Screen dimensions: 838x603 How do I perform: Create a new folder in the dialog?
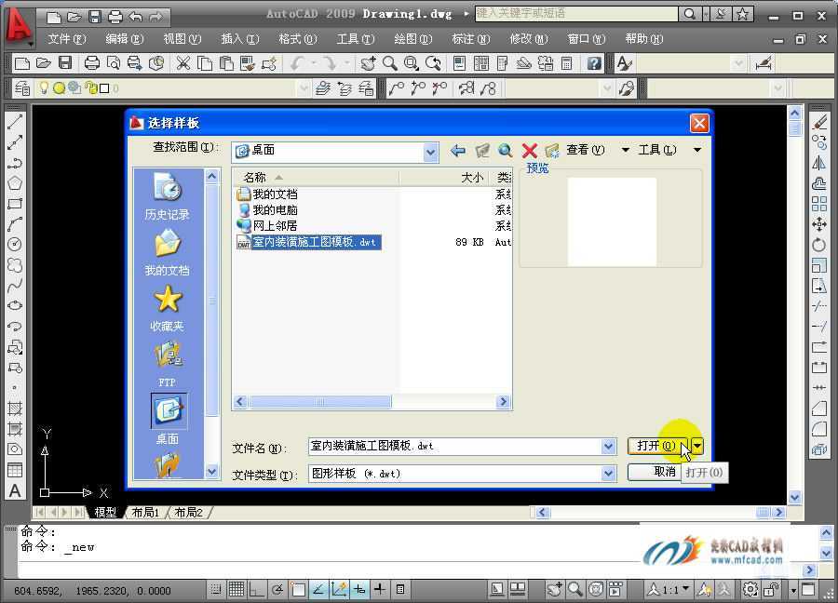(x=552, y=151)
